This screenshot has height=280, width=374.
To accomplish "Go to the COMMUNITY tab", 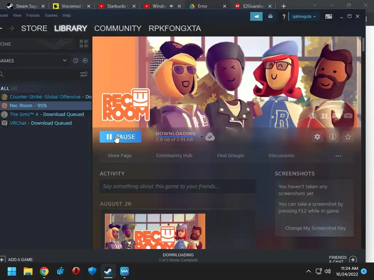I will 118,28.
